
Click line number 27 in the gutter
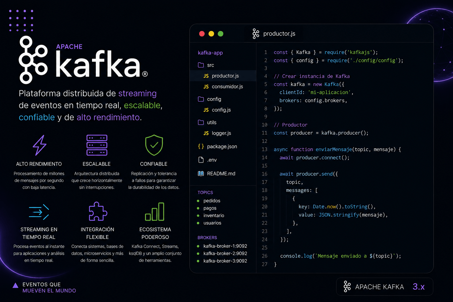pyautogui.click(x=265, y=264)
